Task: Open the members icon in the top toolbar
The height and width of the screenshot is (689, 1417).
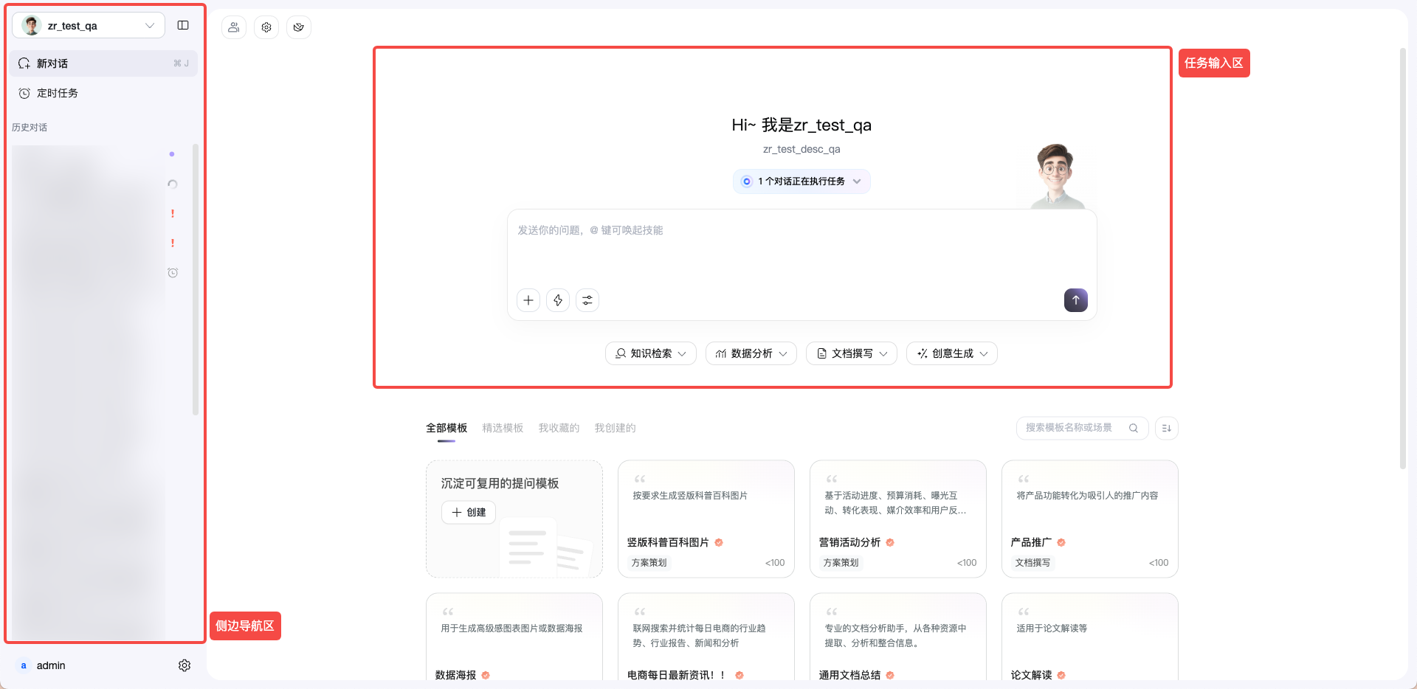Action: (234, 27)
